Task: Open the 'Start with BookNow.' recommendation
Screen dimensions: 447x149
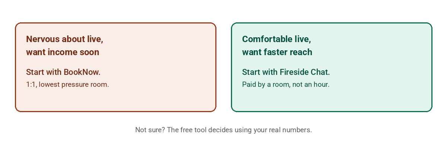Action: click(x=63, y=72)
